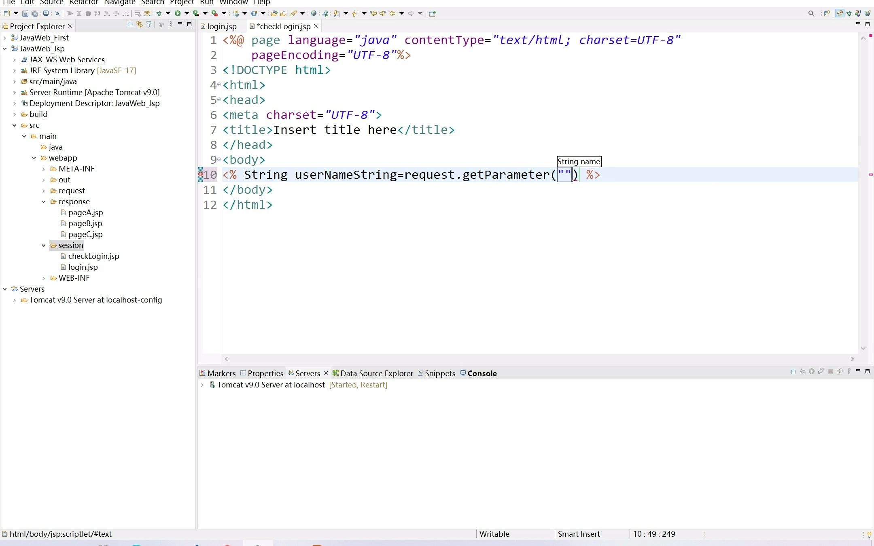Image resolution: width=874 pixels, height=546 pixels.
Task: Click the checkLogin.jsp filename in explorer
Action: pos(93,256)
